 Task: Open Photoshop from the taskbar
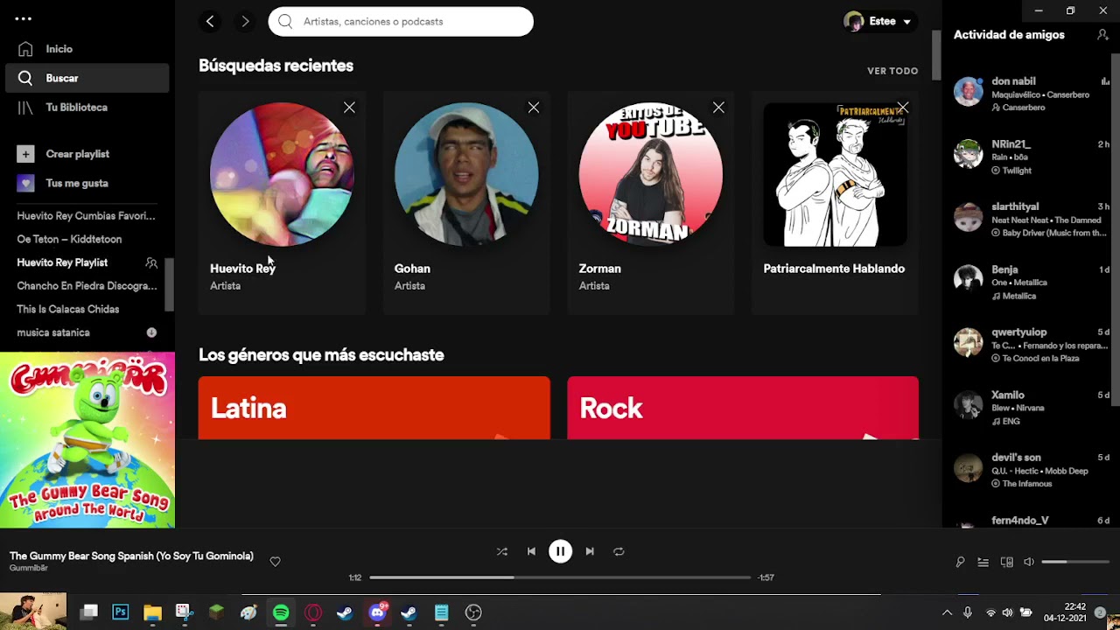[x=121, y=612]
